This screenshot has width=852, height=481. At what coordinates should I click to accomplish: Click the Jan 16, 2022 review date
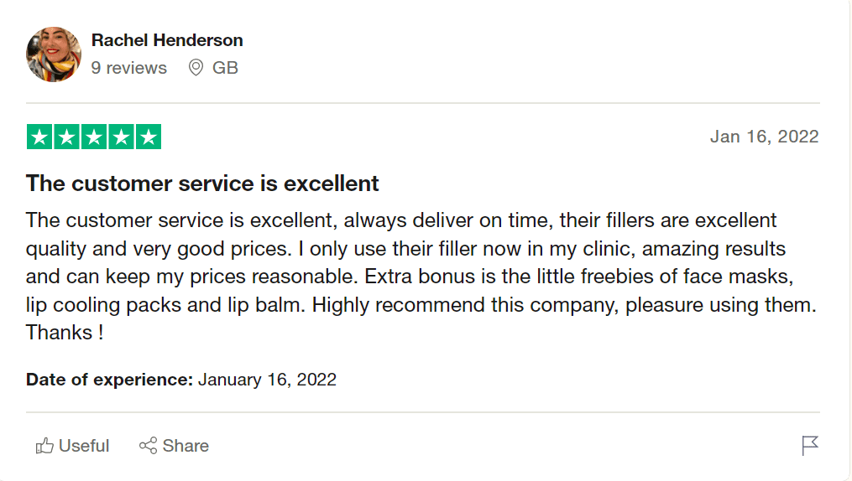pos(764,137)
